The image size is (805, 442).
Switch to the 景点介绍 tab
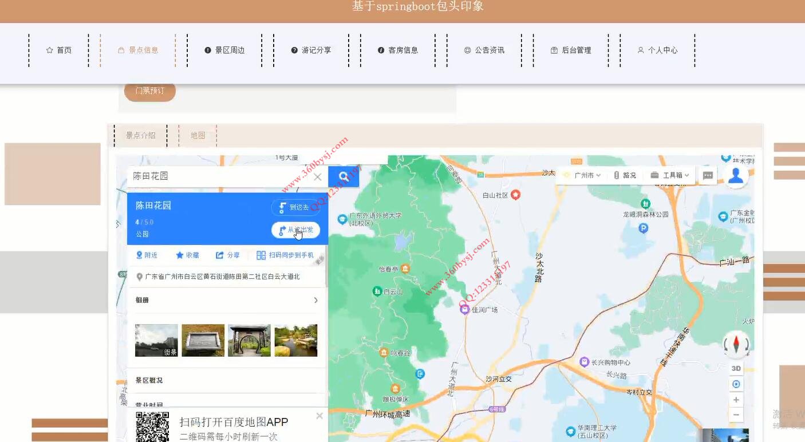pos(140,136)
